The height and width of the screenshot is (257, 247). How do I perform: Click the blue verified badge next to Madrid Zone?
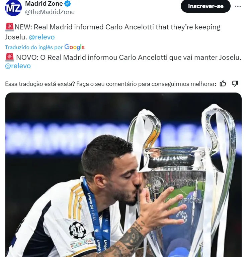click(68, 4)
